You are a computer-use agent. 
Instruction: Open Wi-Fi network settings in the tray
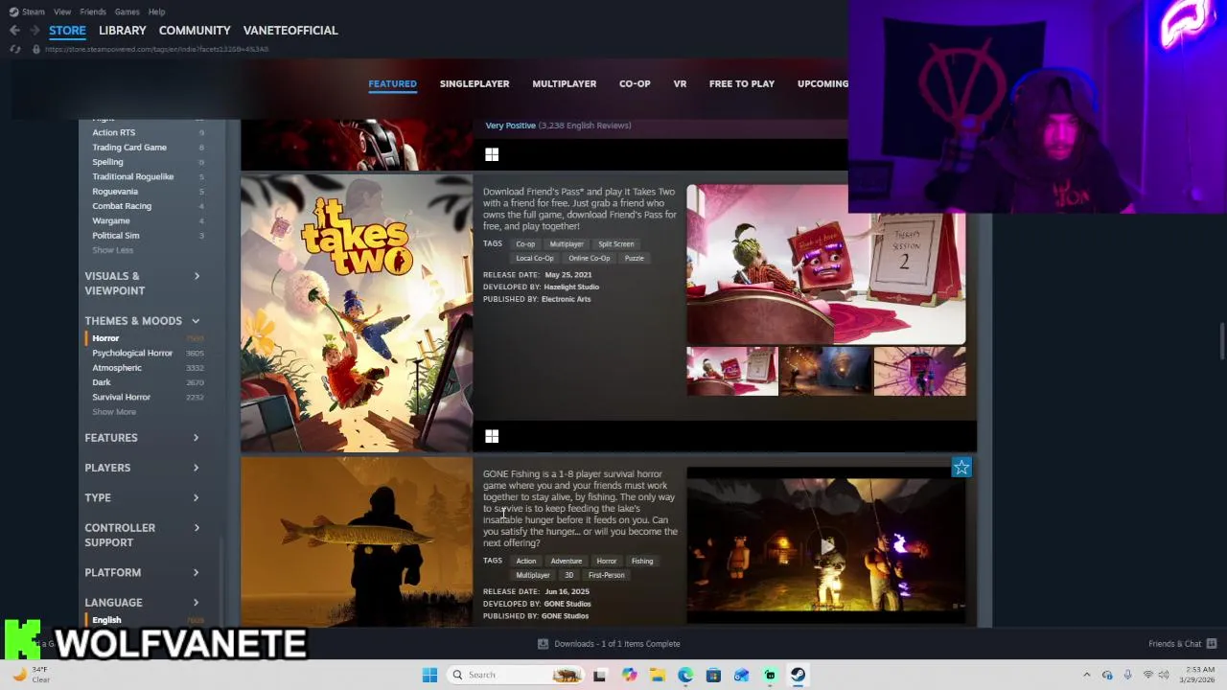click(1148, 675)
